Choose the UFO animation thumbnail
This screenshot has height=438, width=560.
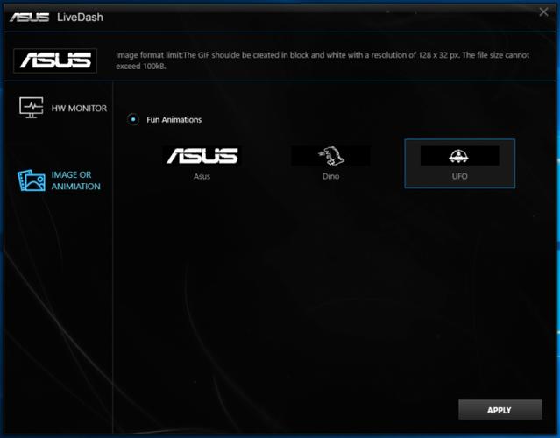[x=459, y=156]
